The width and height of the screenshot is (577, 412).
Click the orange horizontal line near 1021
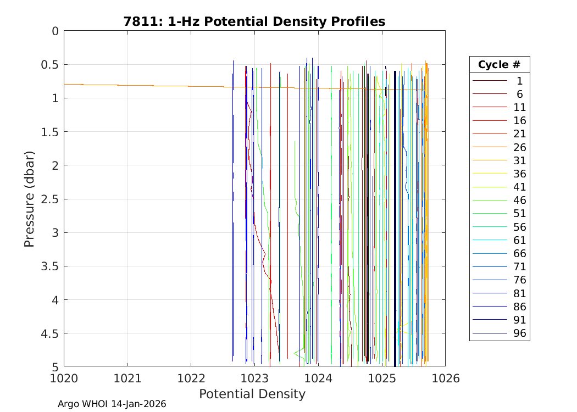pyautogui.click(x=127, y=85)
